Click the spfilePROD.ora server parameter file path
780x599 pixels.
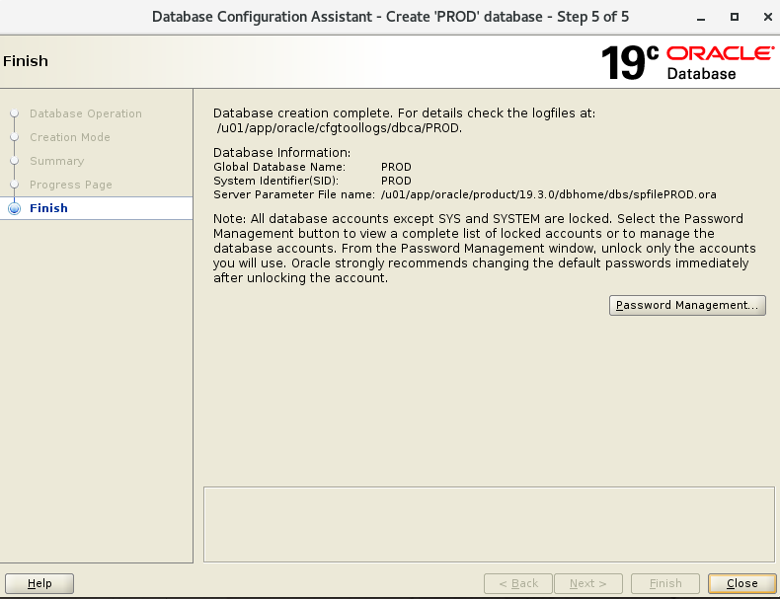(x=549, y=194)
